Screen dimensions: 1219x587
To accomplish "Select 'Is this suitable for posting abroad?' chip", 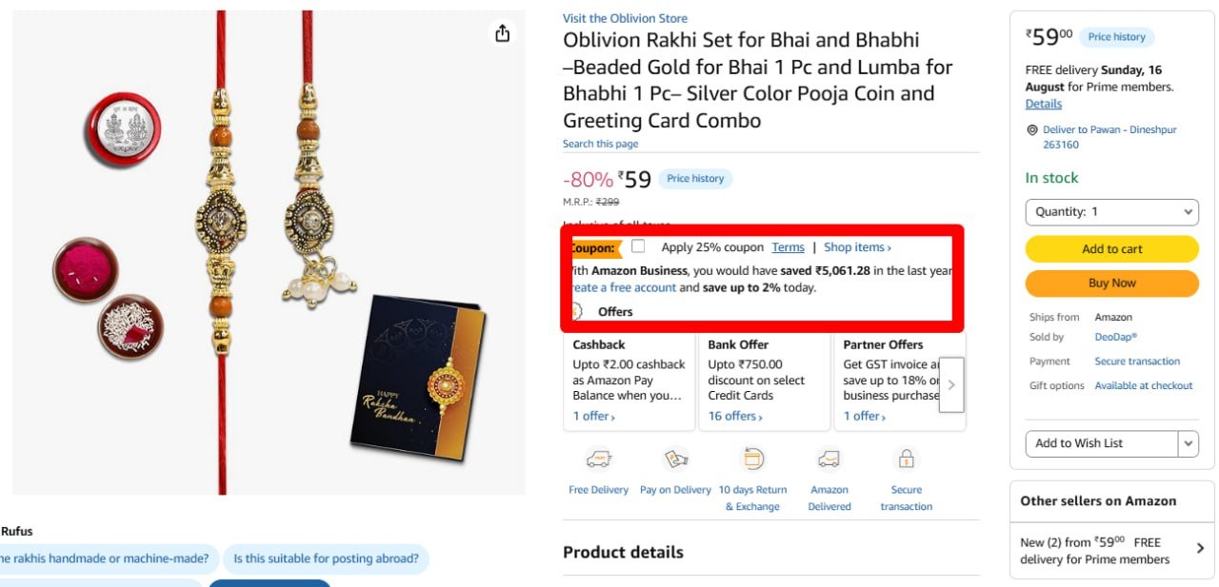I will (x=327, y=558).
